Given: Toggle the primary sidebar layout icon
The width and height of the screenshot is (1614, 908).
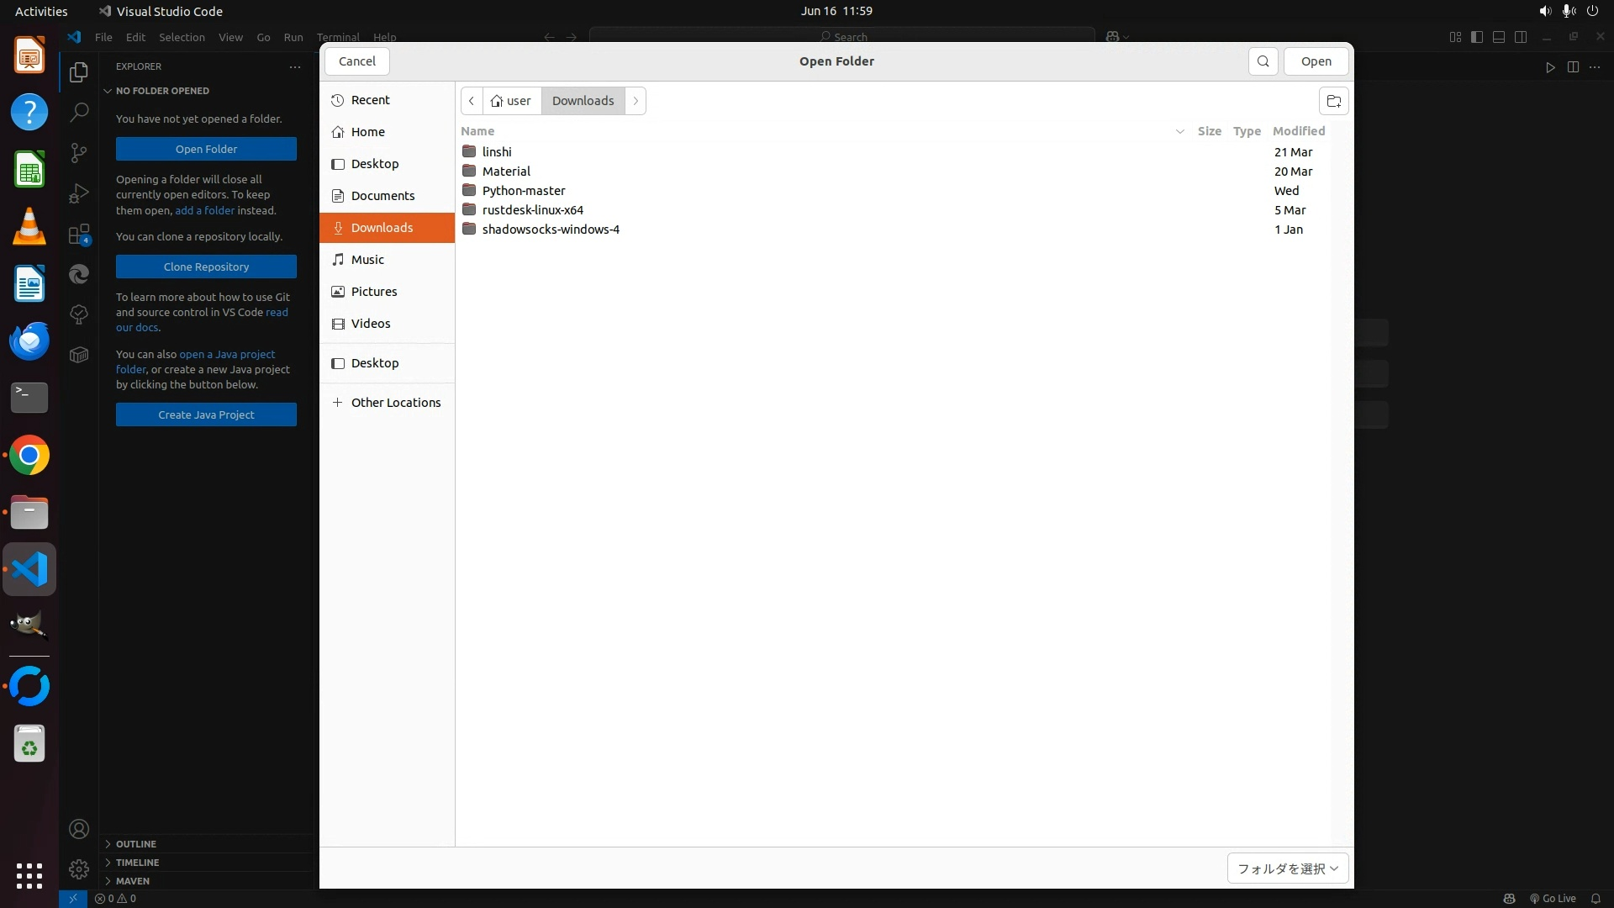Looking at the screenshot, I should click(1477, 37).
